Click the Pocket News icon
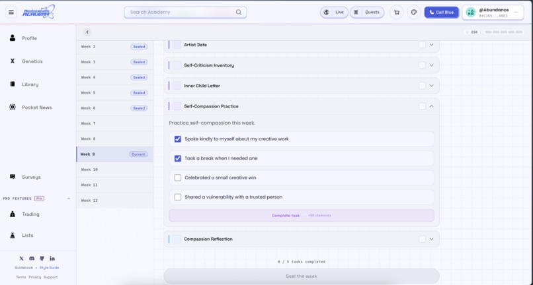 [x=13, y=108]
